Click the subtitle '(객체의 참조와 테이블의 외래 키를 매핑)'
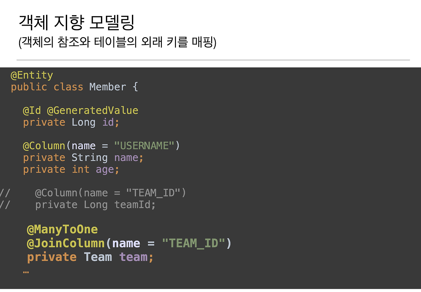 point(117,42)
